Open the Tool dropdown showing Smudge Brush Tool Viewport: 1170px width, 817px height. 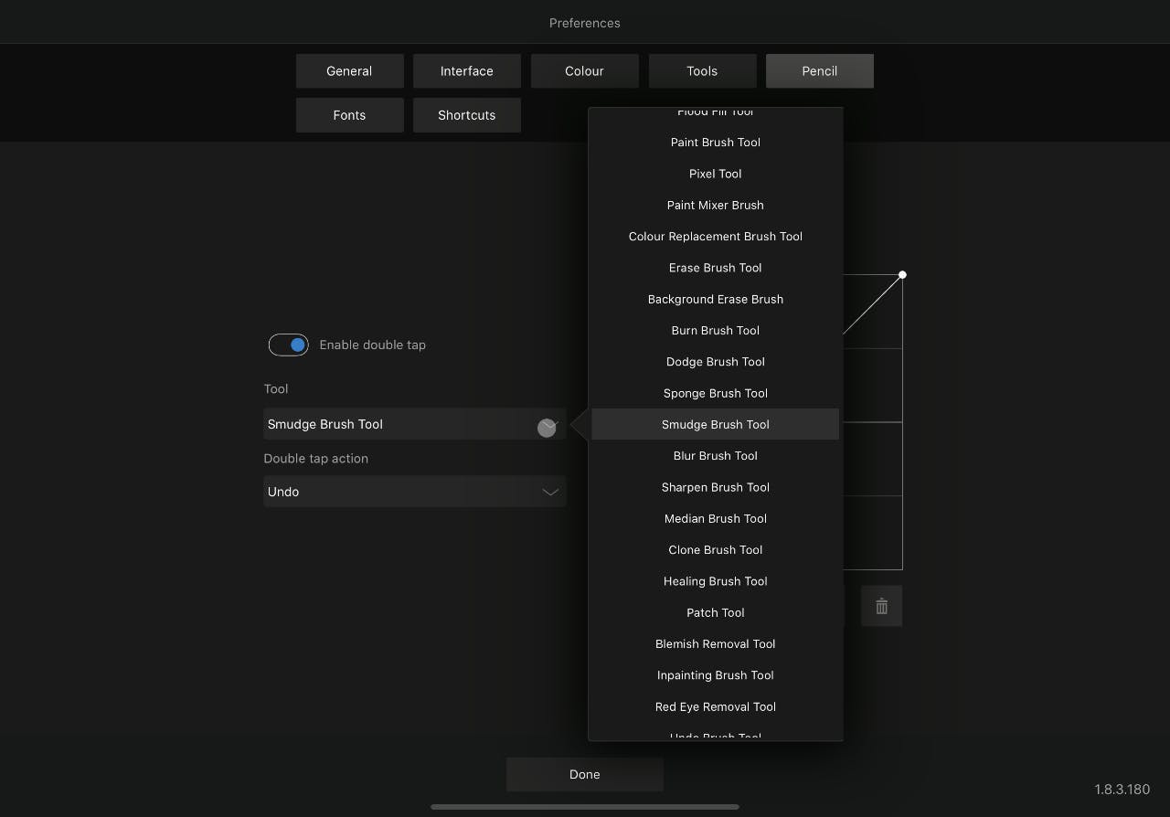click(x=414, y=424)
